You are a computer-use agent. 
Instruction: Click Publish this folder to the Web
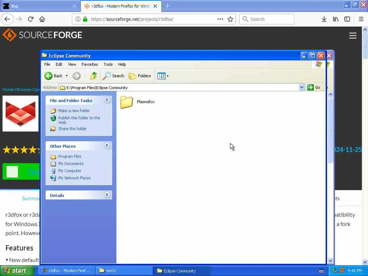coord(79,120)
